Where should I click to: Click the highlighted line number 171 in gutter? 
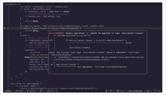[x=8, y=28]
